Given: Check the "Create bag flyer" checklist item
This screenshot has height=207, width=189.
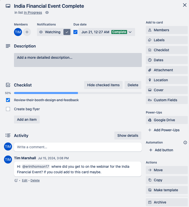Looking at the screenshot, I should point(8,109).
